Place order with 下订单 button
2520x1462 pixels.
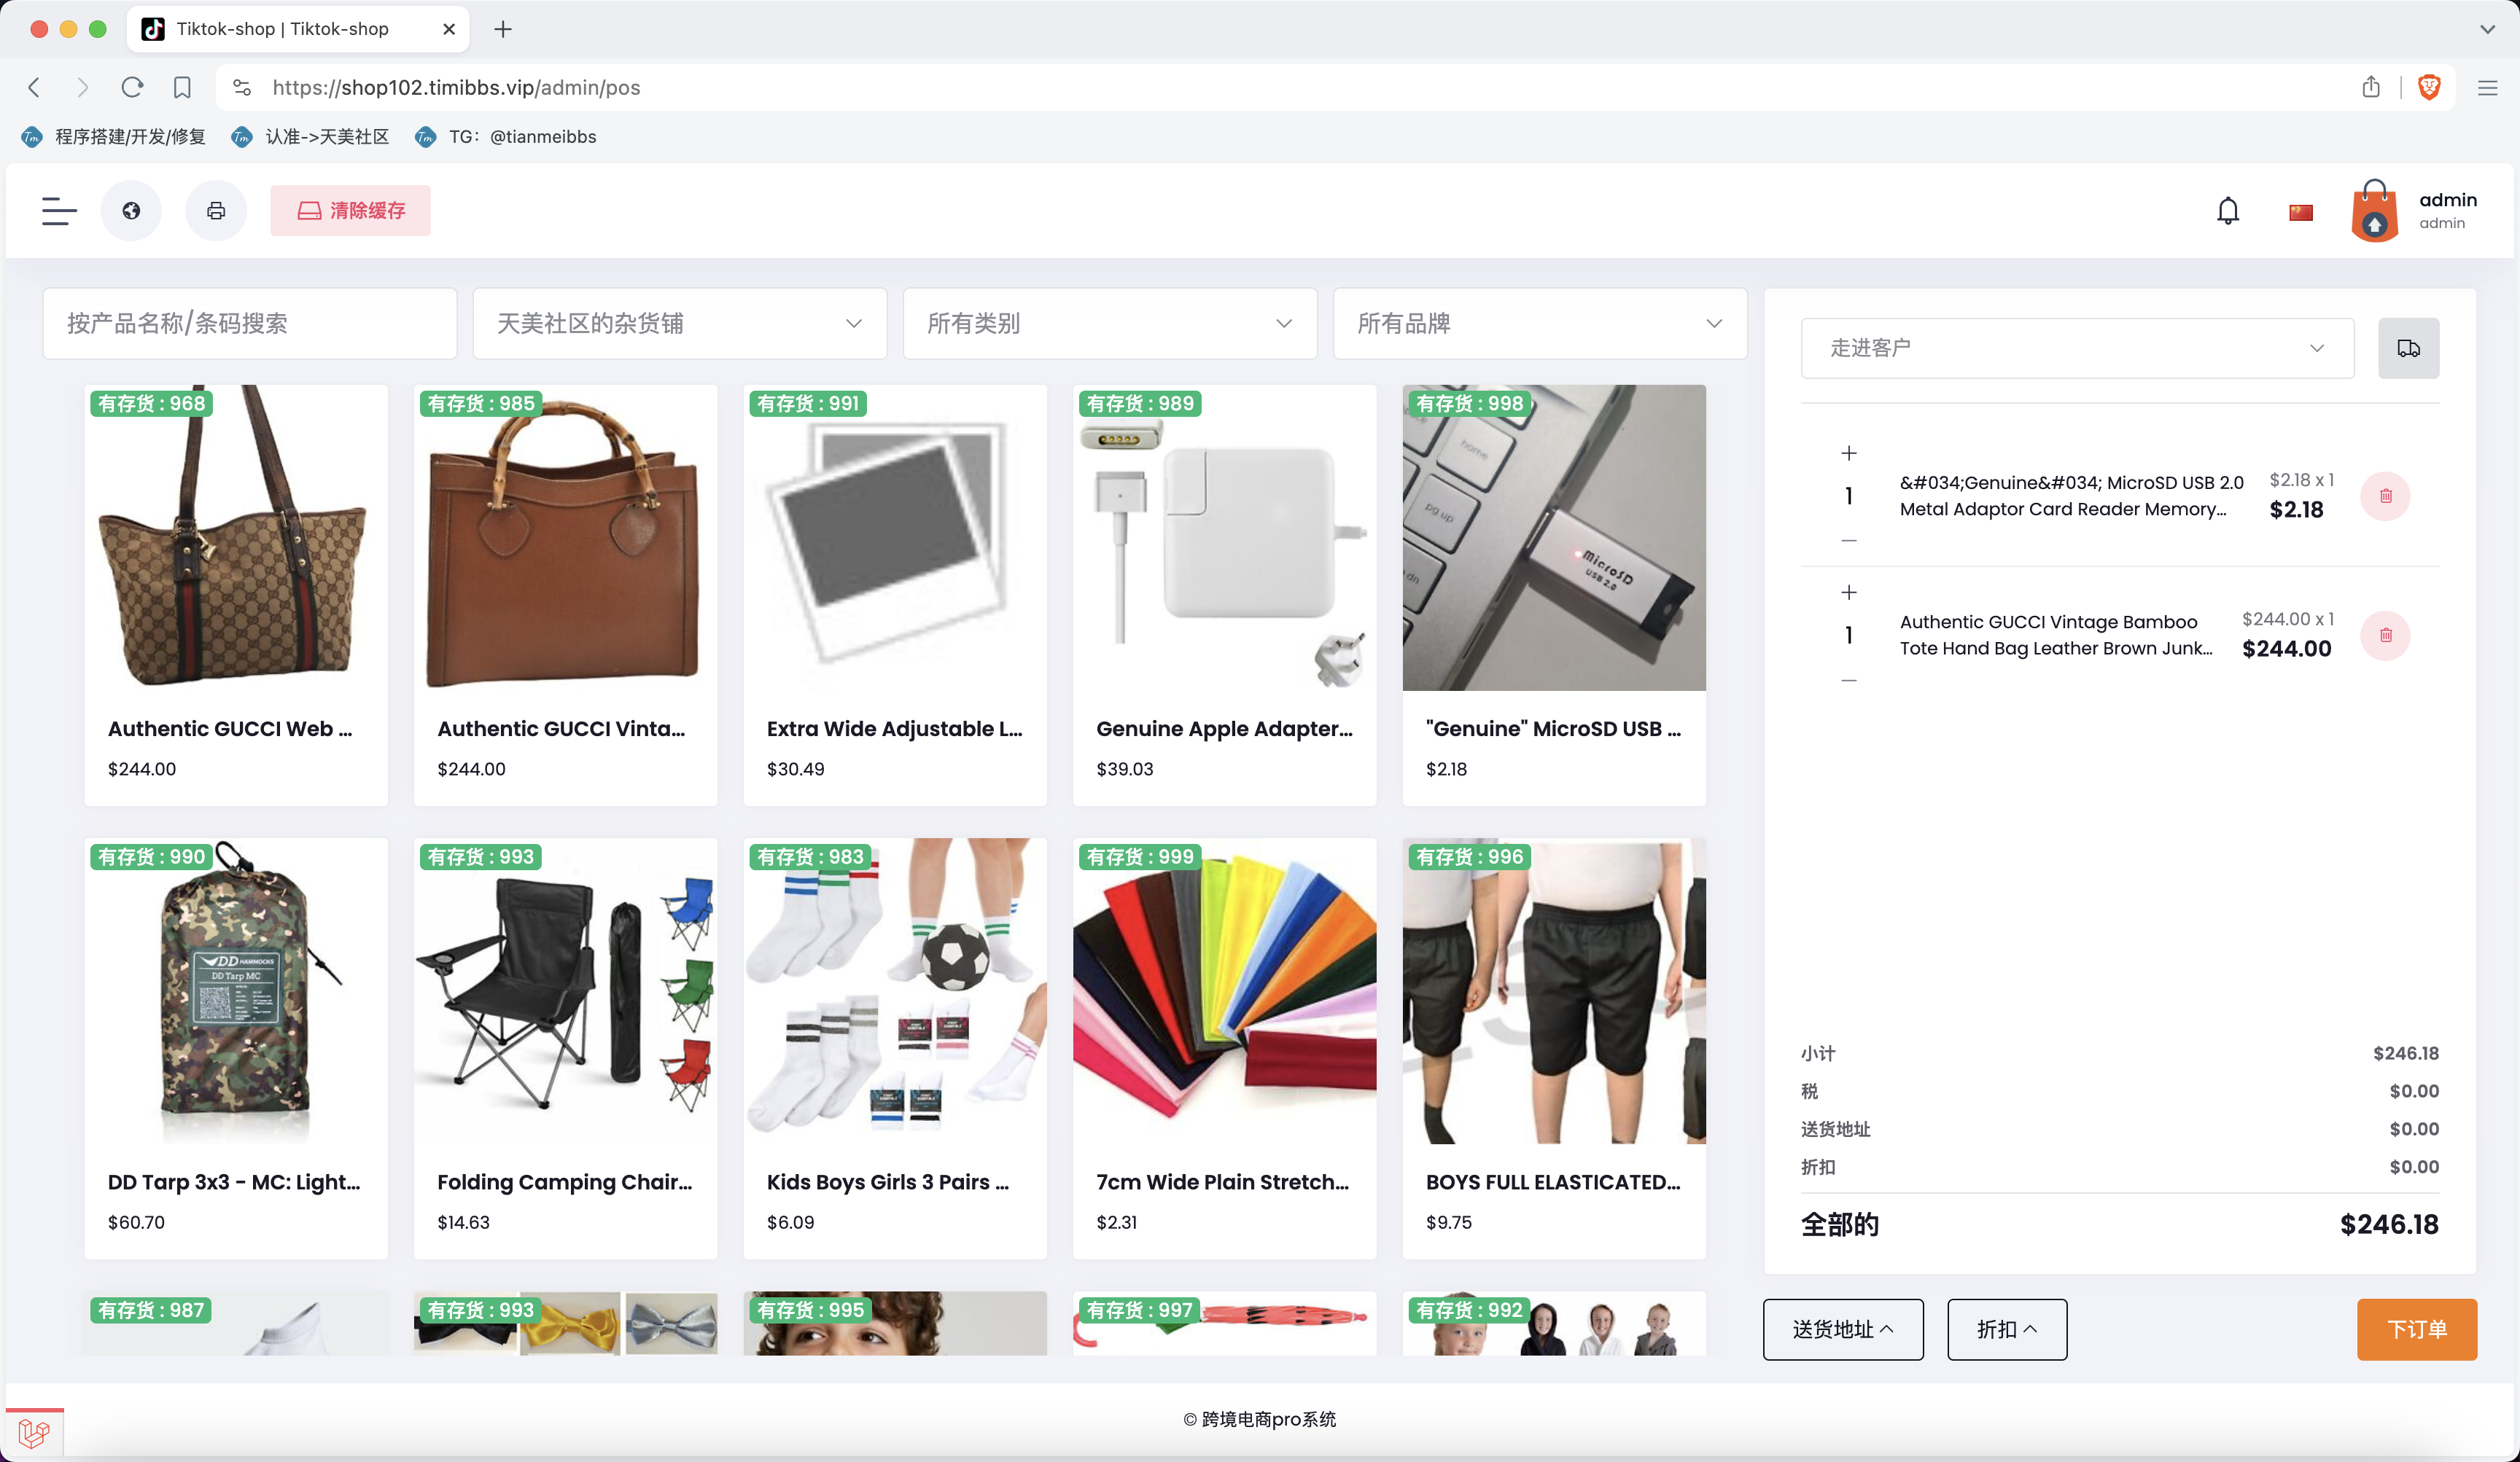coord(2417,1329)
